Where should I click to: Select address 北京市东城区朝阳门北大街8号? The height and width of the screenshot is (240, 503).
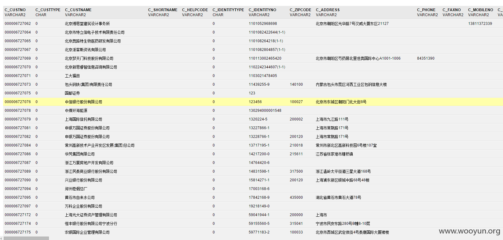point(341,102)
